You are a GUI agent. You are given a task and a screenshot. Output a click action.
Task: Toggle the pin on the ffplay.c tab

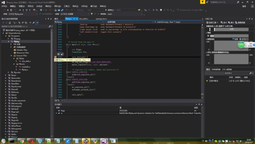coord(74,19)
